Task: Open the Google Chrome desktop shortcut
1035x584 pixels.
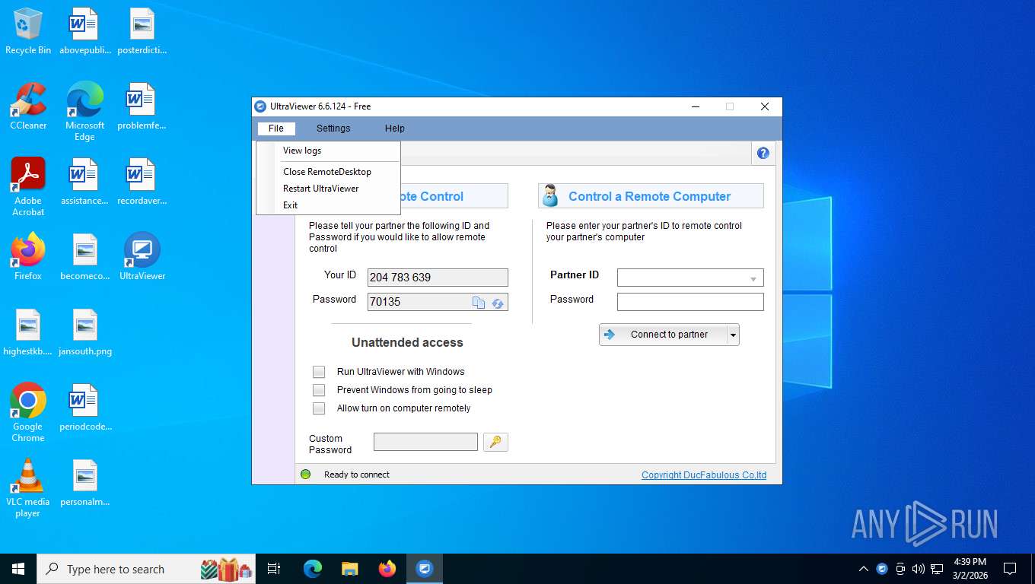Action: click(x=28, y=412)
